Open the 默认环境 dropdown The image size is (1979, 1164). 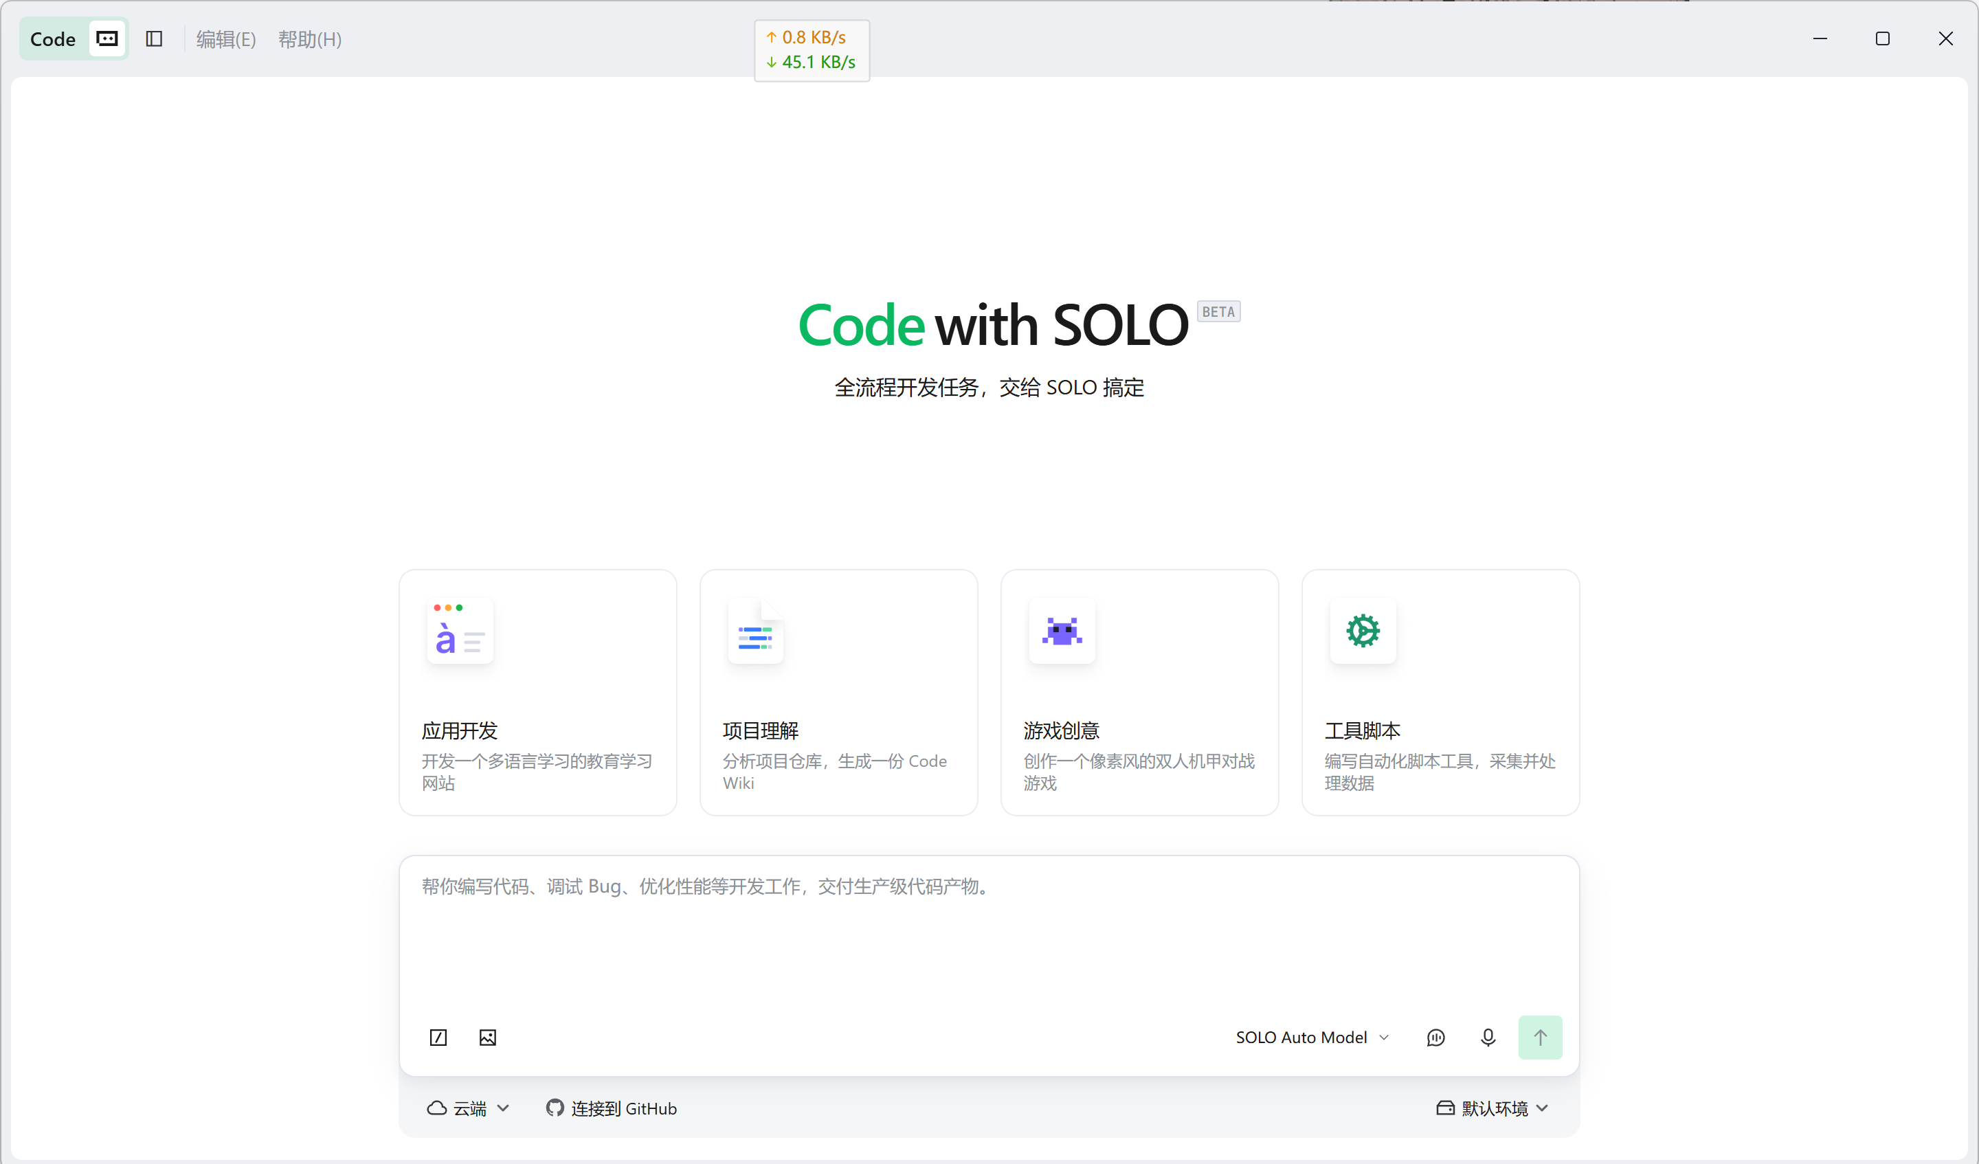click(1492, 1108)
